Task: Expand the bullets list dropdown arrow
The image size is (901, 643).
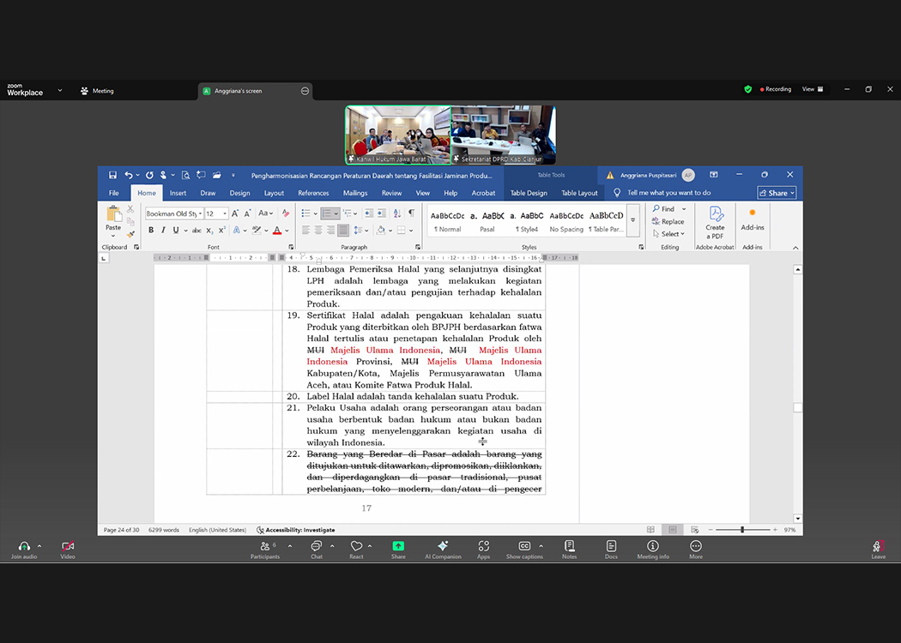Action: click(316, 213)
